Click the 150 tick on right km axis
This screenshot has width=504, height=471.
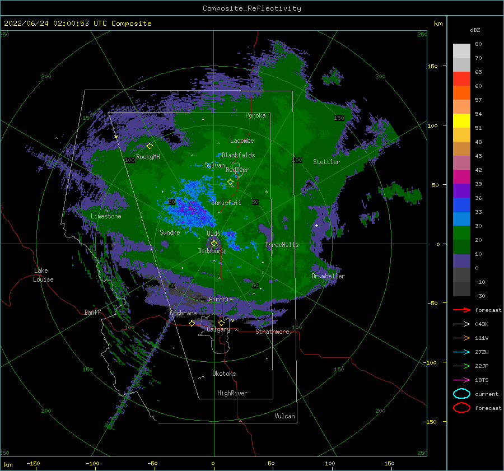click(x=432, y=66)
